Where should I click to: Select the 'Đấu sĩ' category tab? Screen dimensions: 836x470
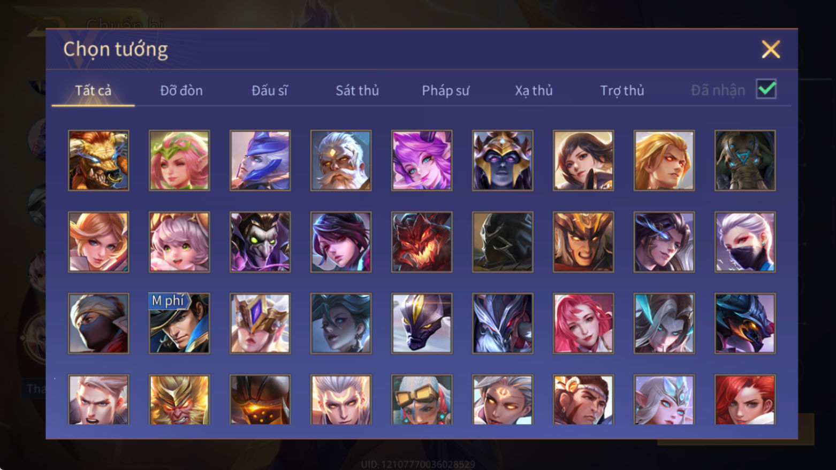pos(269,90)
